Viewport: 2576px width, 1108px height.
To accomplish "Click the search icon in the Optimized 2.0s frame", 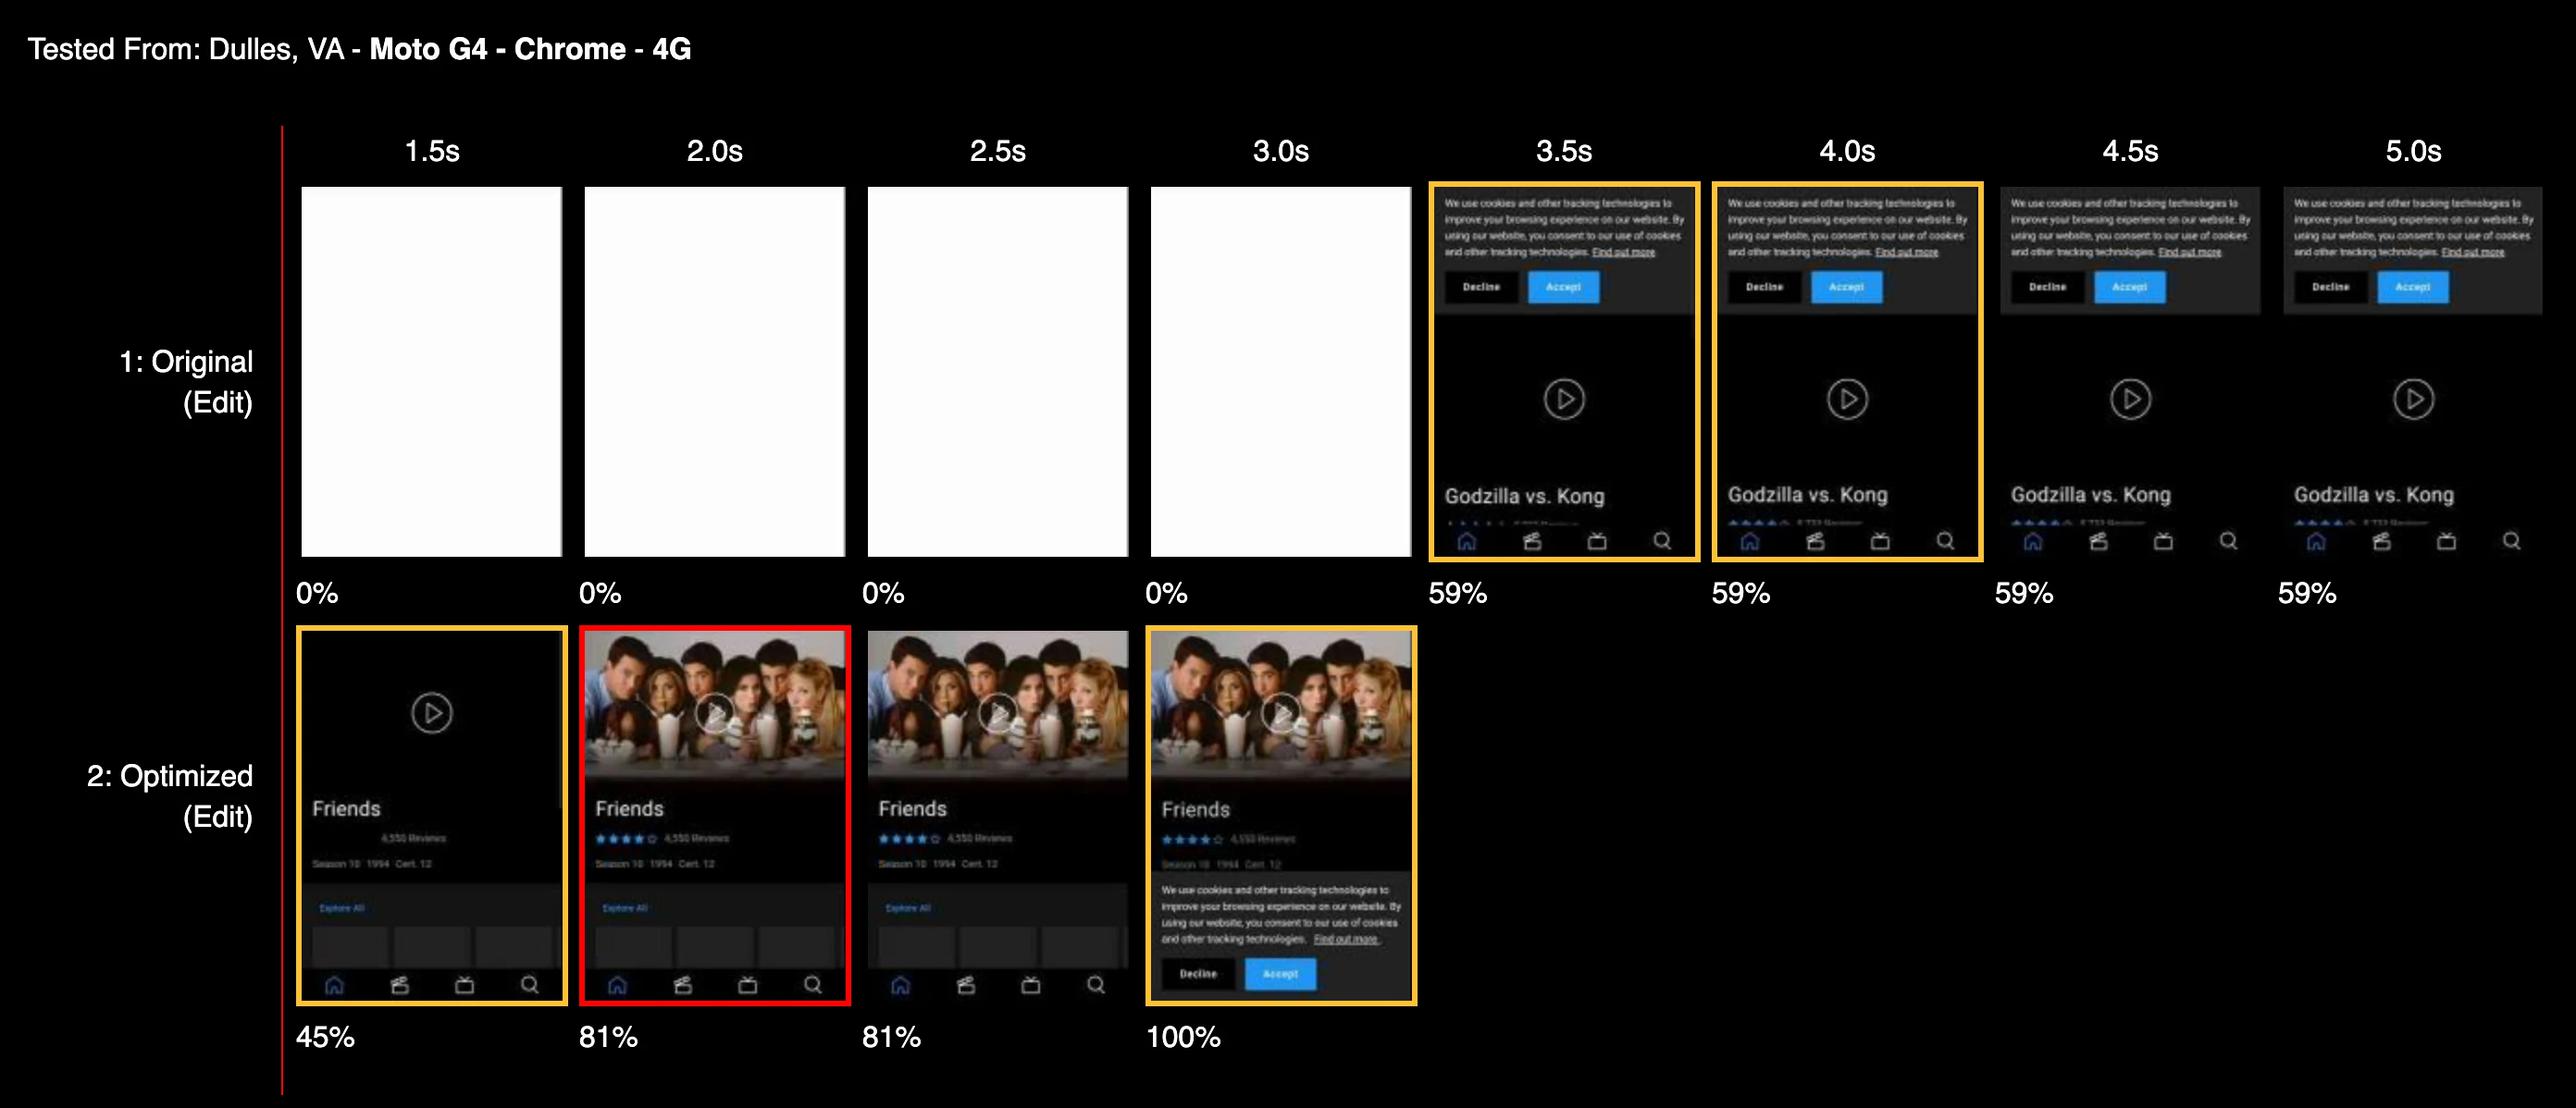I will pyautogui.click(x=813, y=985).
